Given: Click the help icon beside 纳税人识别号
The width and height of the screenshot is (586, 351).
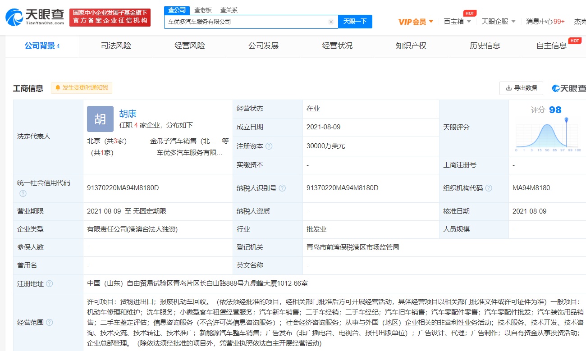Looking at the screenshot, I should (282, 188).
